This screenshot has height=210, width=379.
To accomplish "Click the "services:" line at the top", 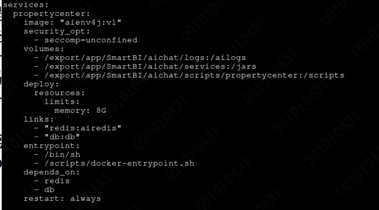I will 26,5.
